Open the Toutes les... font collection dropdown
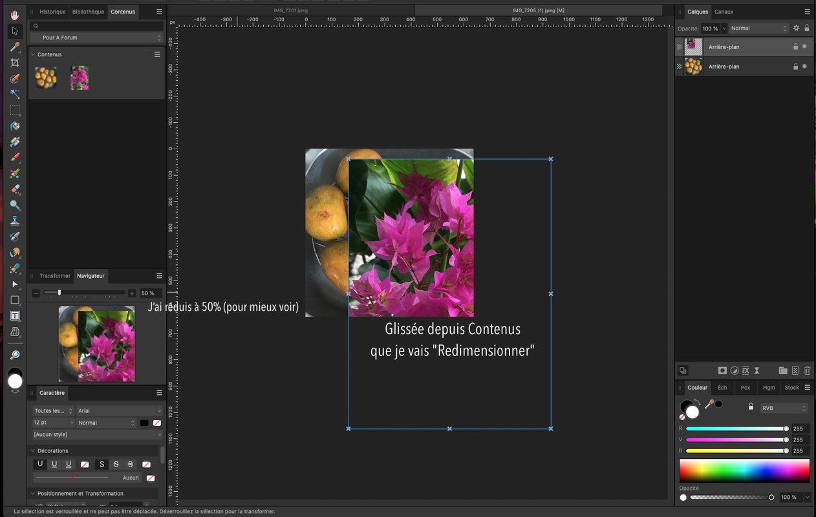 coord(54,411)
